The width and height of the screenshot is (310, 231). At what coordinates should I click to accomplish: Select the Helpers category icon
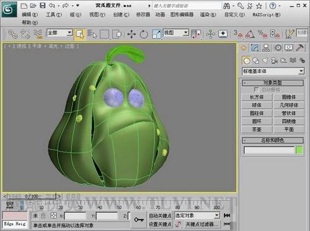click(283, 61)
